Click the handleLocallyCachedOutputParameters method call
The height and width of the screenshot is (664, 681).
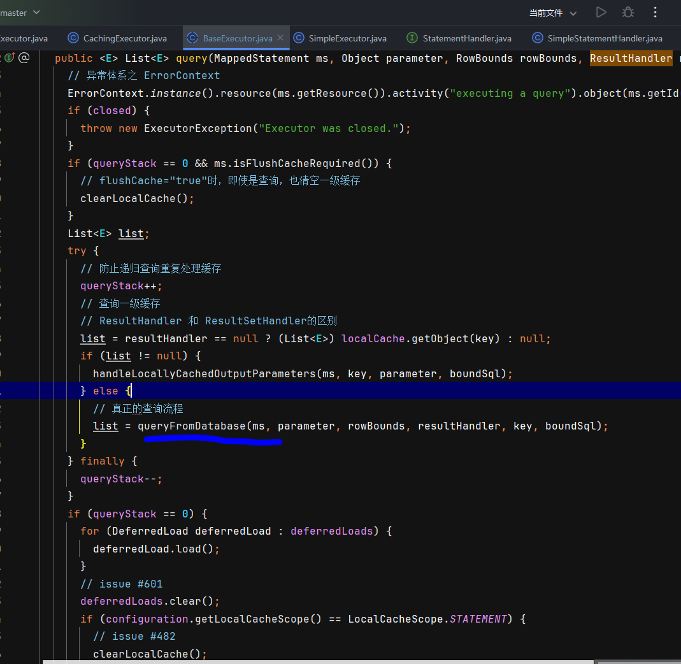(204, 373)
